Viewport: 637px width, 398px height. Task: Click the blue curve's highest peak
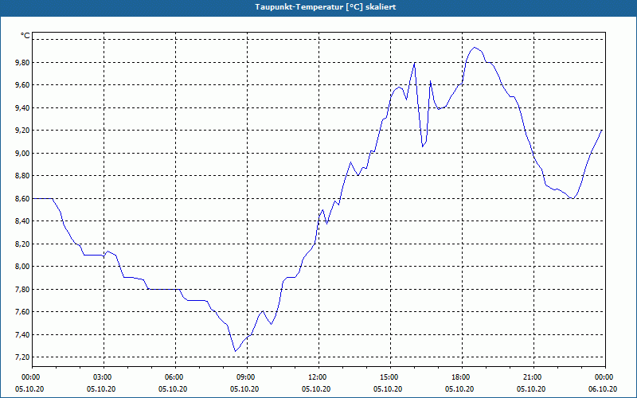click(474, 48)
